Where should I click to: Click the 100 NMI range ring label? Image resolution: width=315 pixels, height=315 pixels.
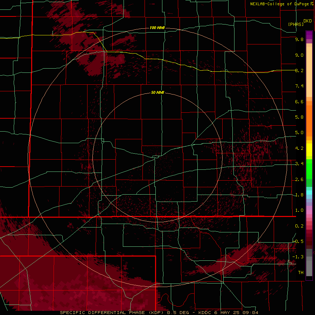157,28
